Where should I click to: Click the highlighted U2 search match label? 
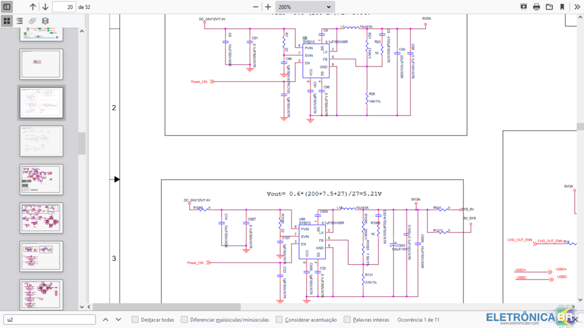[x=305, y=38]
